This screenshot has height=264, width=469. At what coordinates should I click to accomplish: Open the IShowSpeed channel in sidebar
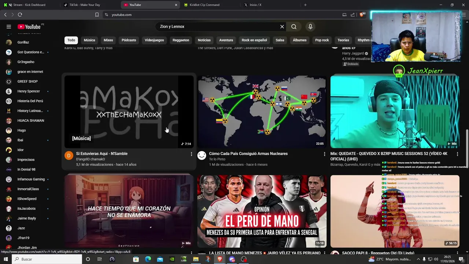(27, 199)
